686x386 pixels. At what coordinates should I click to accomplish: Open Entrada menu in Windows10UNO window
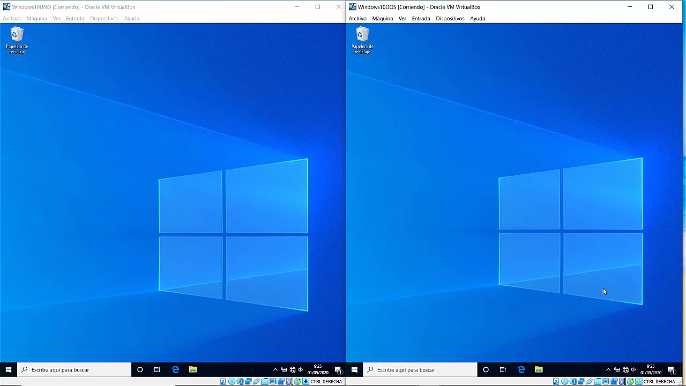coord(75,18)
